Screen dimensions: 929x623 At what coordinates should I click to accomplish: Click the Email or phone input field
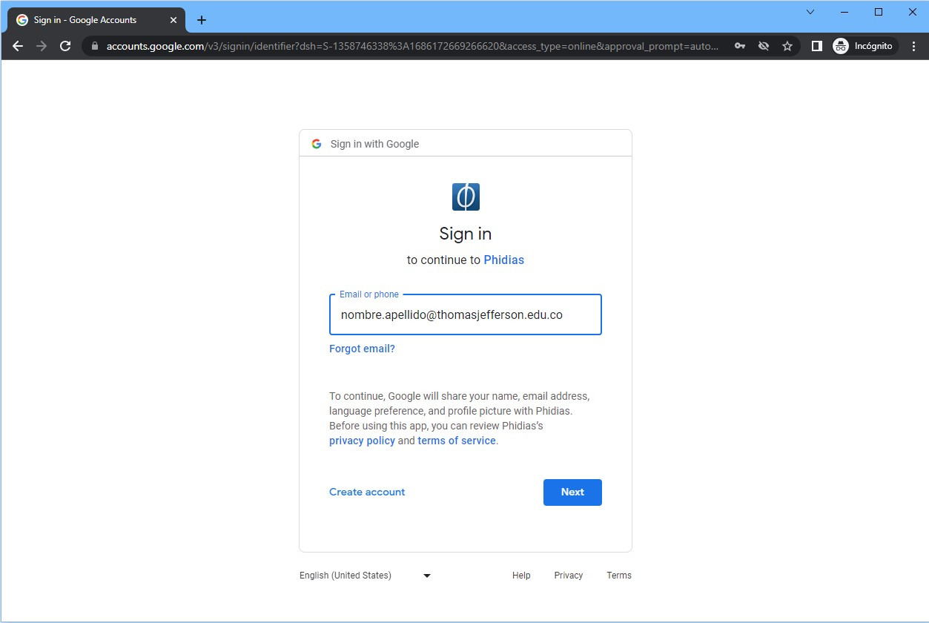(465, 315)
